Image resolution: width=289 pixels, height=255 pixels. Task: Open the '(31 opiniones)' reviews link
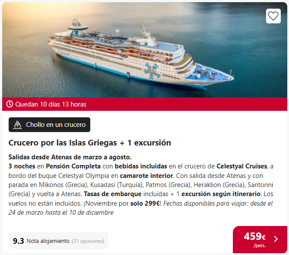[88, 241]
